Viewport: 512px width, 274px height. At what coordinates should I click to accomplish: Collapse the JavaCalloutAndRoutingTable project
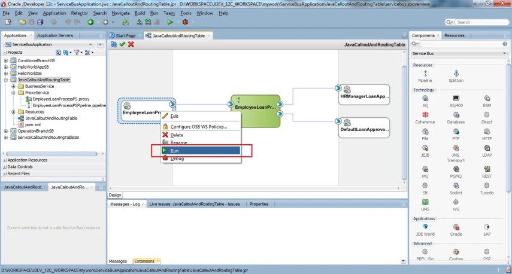(6, 80)
